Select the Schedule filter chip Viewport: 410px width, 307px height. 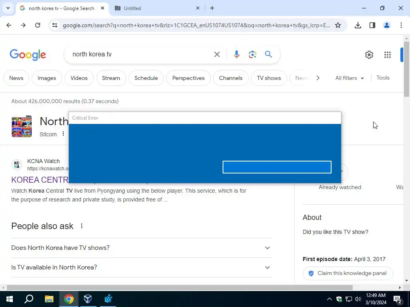point(146,78)
